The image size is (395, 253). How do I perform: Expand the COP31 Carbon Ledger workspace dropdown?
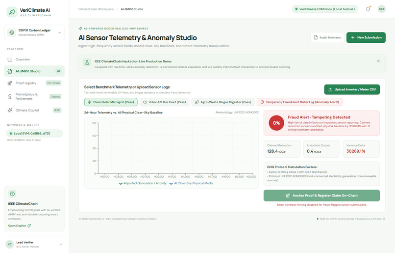point(34,32)
